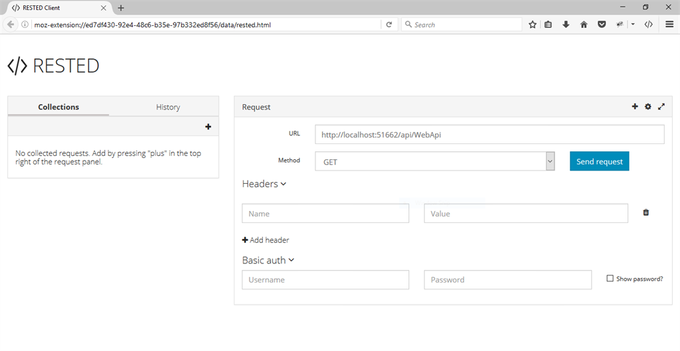Collapse the Headers section
This screenshot has height=351, width=680.
(264, 184)
